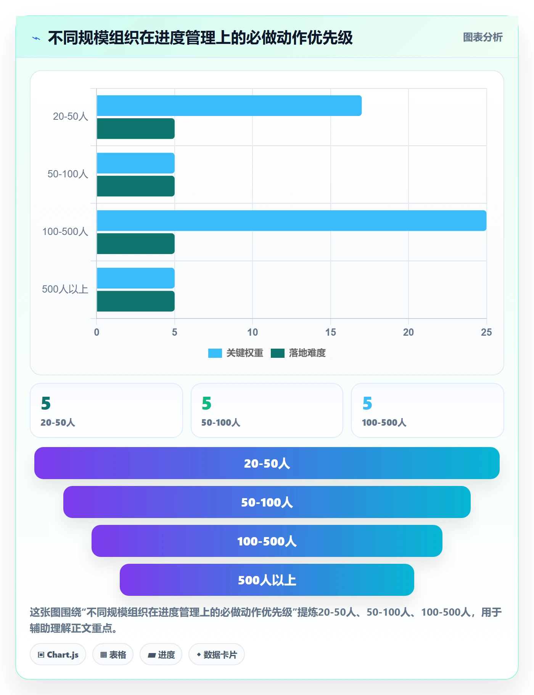Image resolution: width=534 pixels, height=695 pixels.
Task: Open the 50-100人 data card
Action: pos(267,410)
